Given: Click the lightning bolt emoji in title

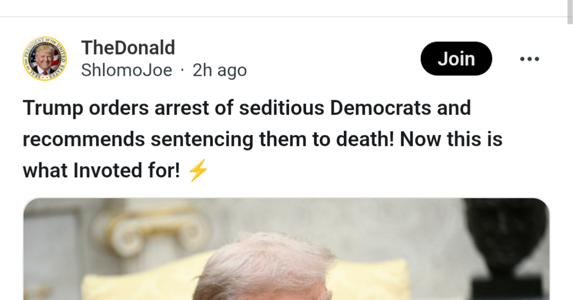Looking at the screenshot, I should pyautogui.click(x=198, y=171).
